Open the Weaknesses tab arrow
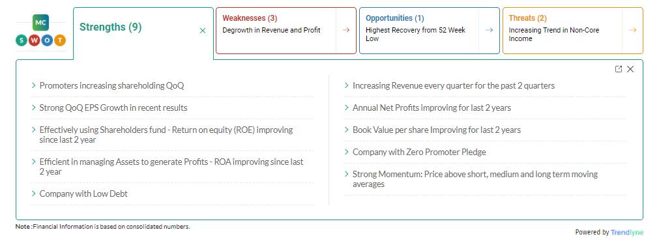Viewport: 659px width, 243px height. coord(346,30)
